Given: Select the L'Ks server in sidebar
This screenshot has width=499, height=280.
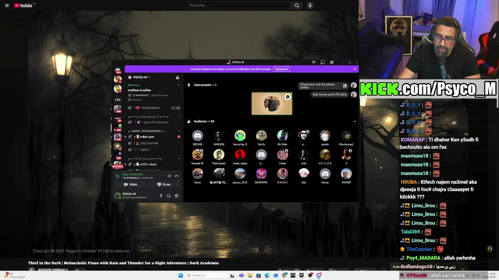Looking at the screenshot, I should [118, 100].
